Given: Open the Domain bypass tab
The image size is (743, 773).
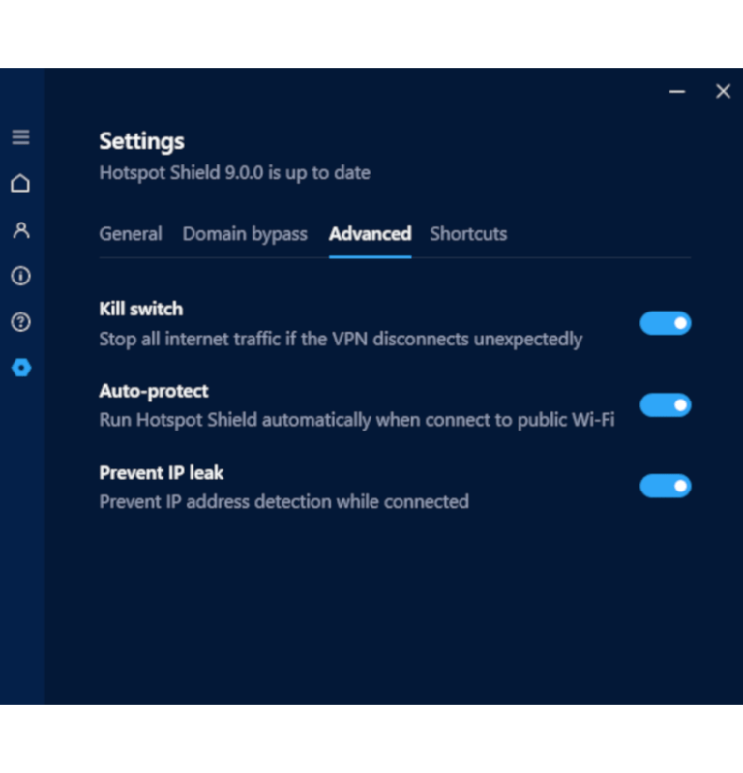Looking at the screenshot, I should pos(245,234).
